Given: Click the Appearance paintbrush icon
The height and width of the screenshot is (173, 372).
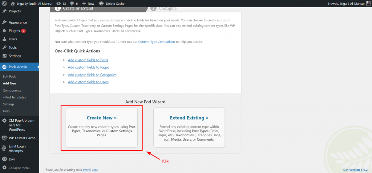Looking at the screenshot, I should pos(4,22).
